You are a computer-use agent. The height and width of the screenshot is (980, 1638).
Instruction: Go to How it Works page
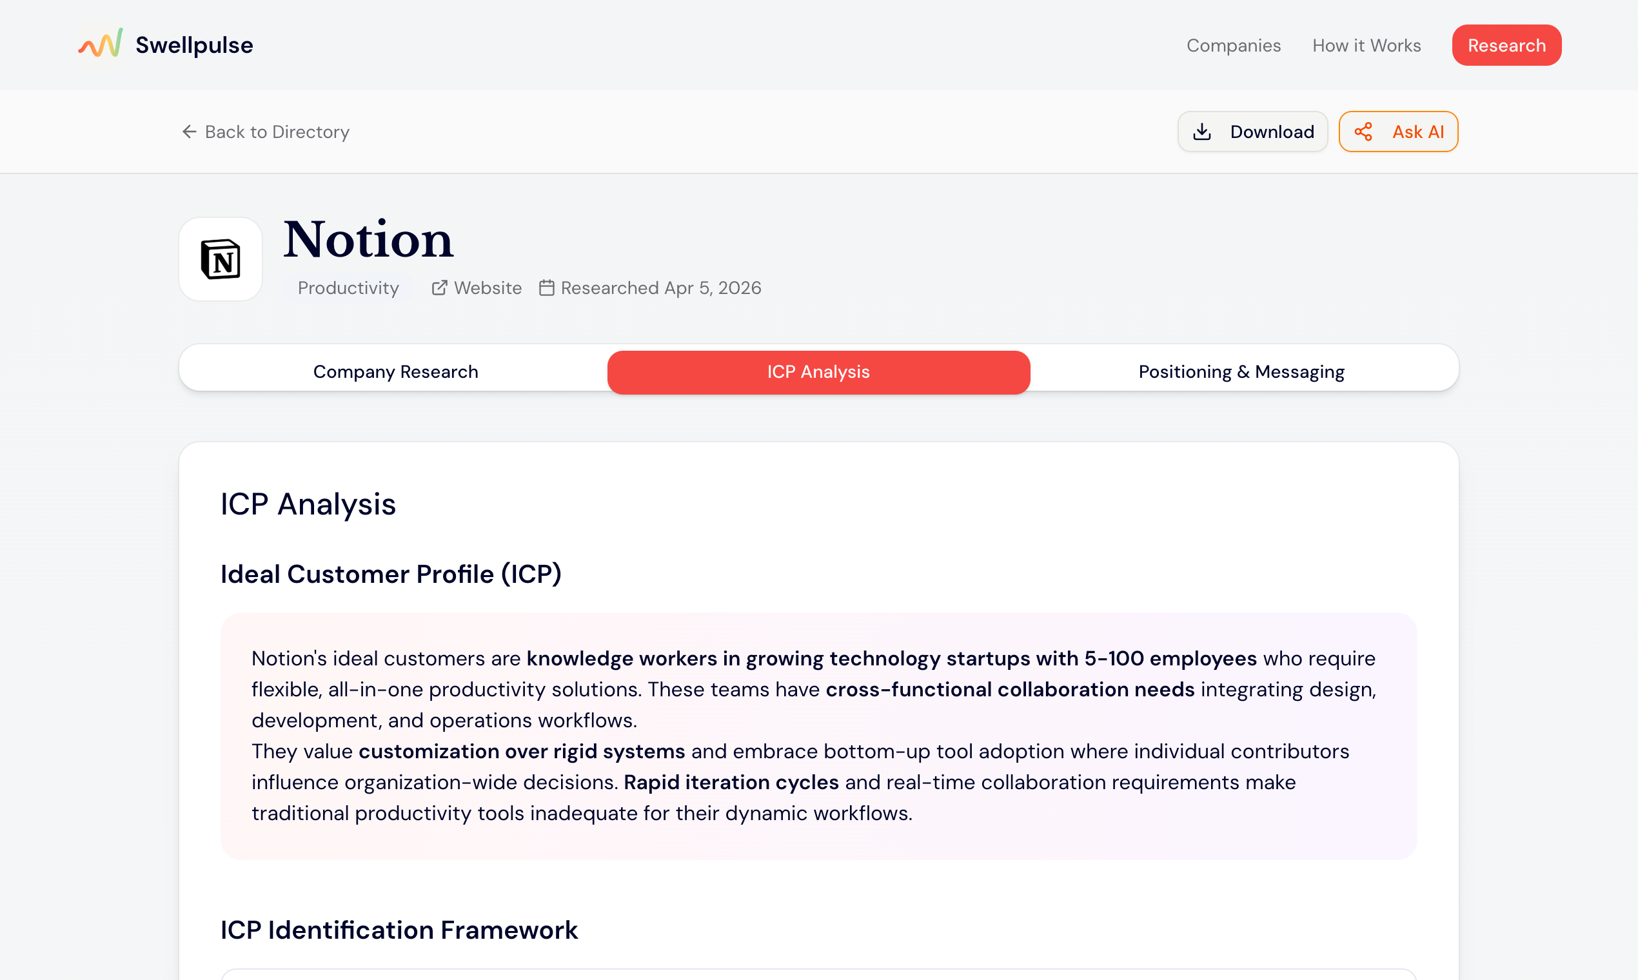pyautogui.click(x=1366, y=46)
